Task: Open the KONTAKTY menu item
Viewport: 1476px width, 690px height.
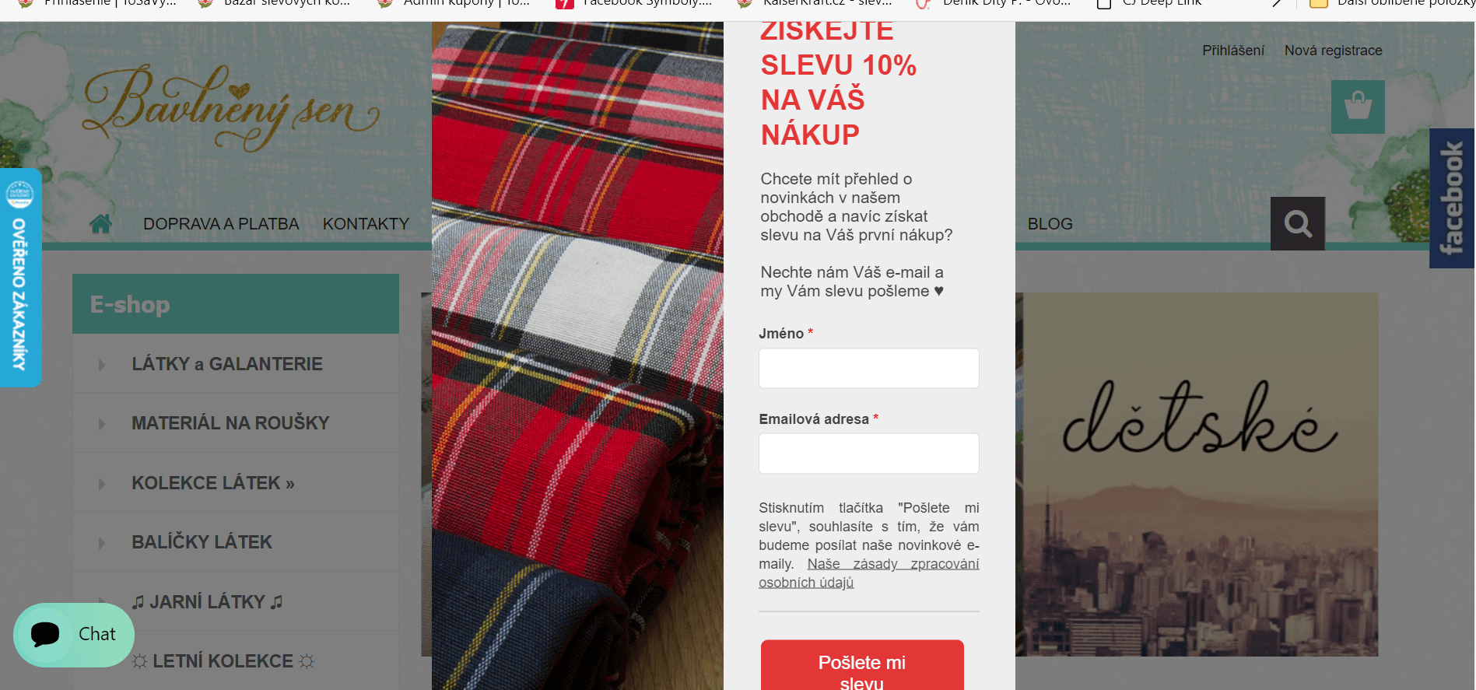Action: [366, 224]
